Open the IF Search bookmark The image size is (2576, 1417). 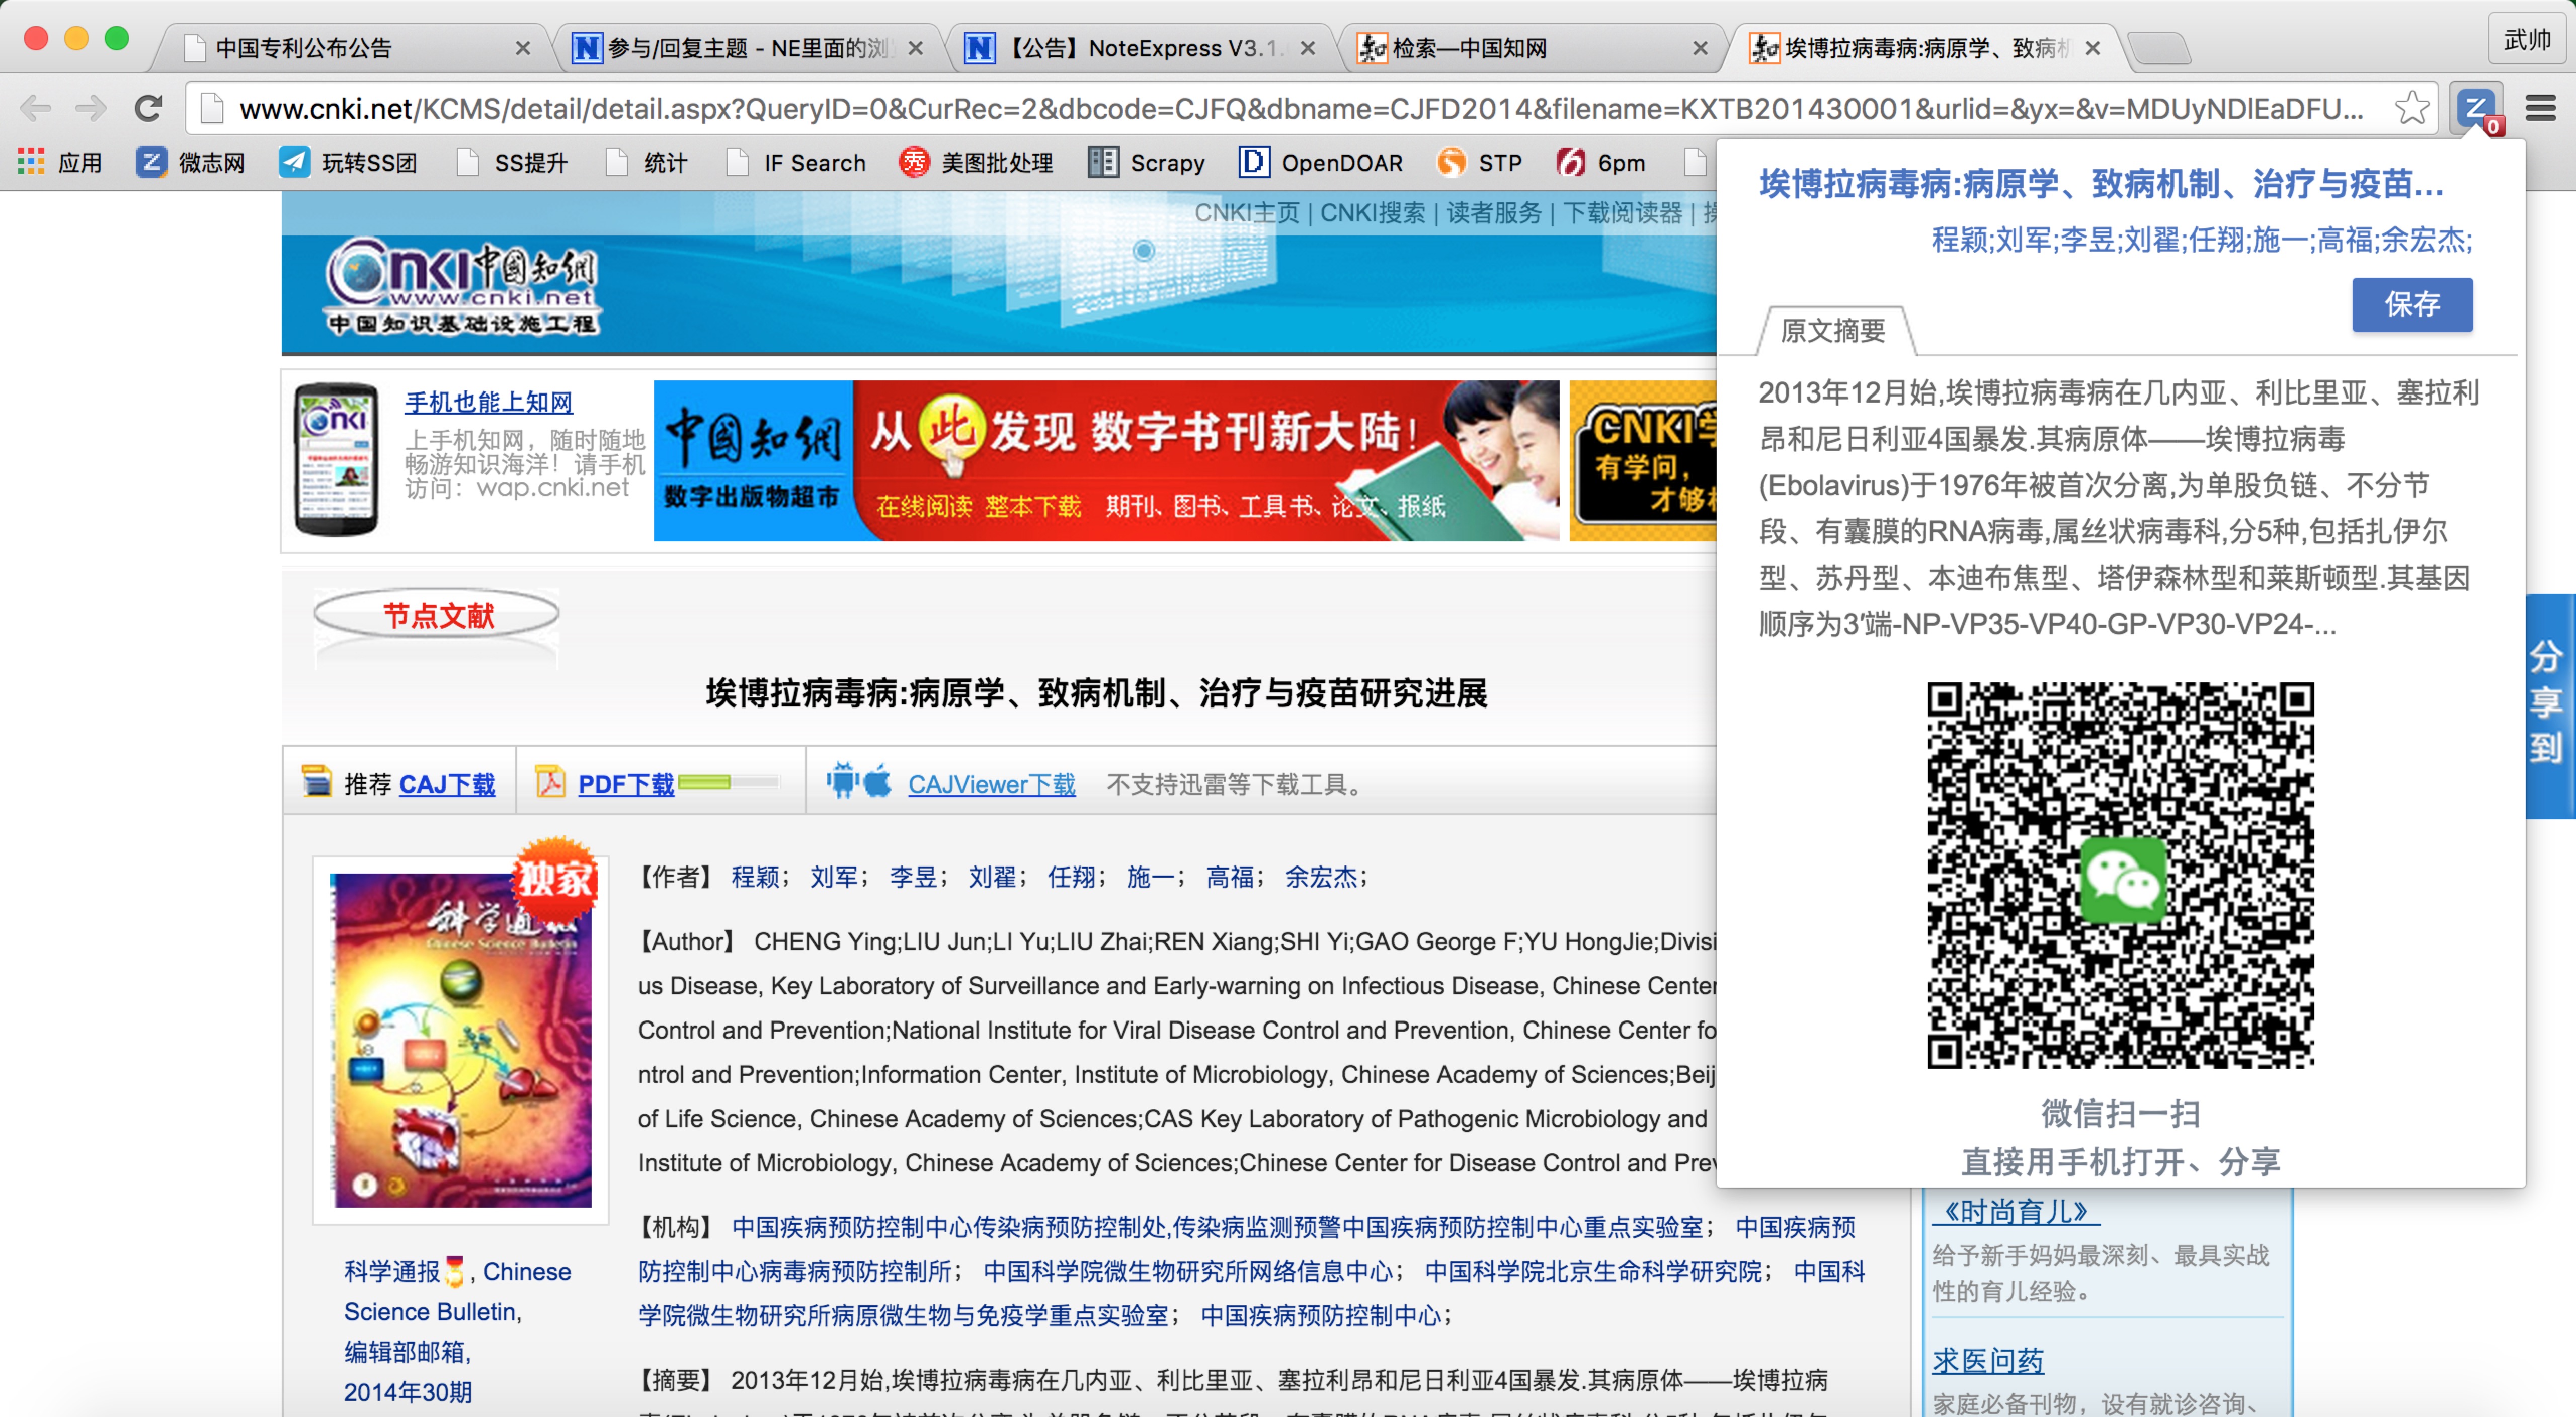pos(796,163)
